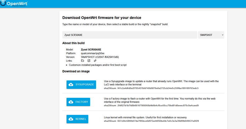Click cloud download icon on Factory button
The height and width of the screenshot is (129, 246).
[71, 102]
